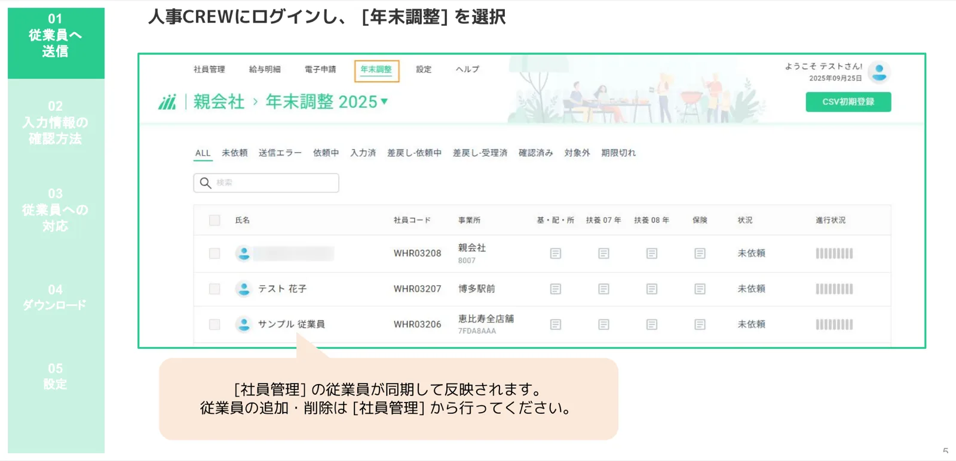Click office name 博多駅前
This screenshot has height=461, width=956.
(x=476, y=289)
